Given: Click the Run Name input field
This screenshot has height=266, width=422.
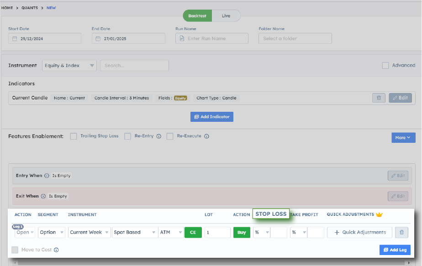Looking at the screenshot, I should click(212, 38).
